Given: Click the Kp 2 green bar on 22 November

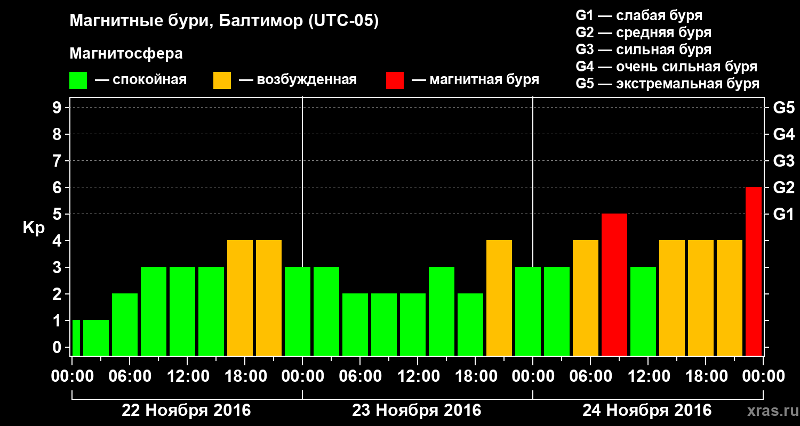Looking at the screenshot, I should coord(125,324).
